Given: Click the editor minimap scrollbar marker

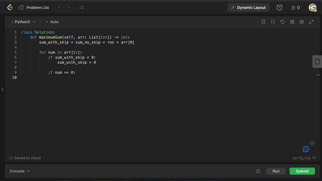Looking at the screenshot, I should point(318,75).
